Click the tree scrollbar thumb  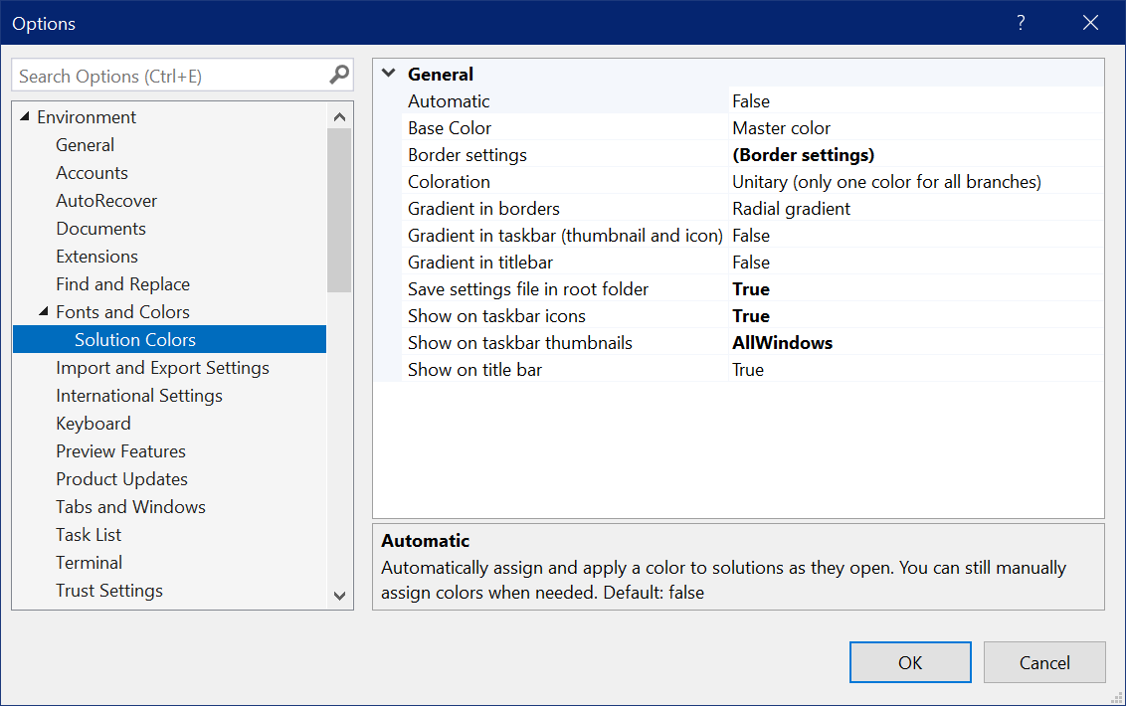click(339, 211)
